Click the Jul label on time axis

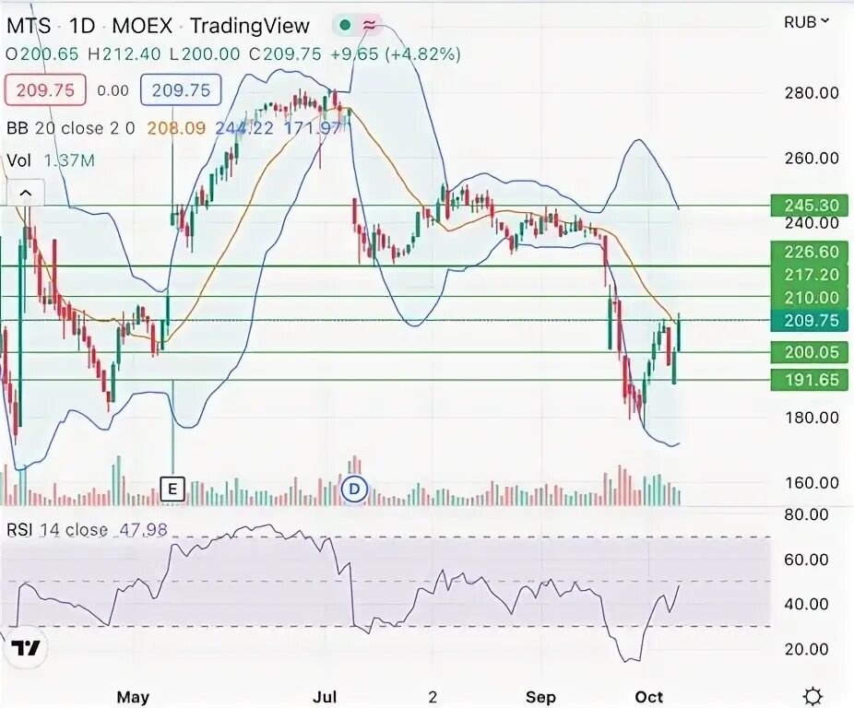(325, 697)
